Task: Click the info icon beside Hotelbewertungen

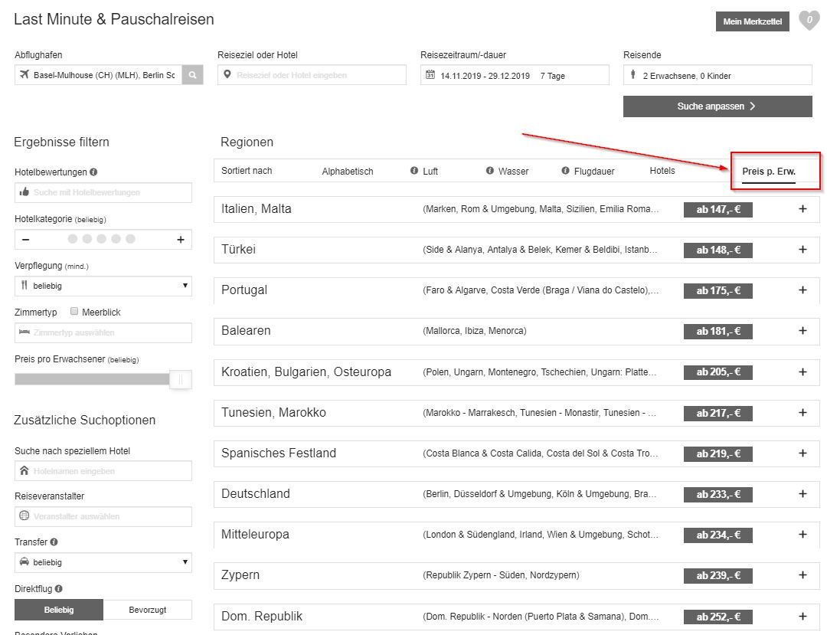Action: pyautogui.click(x=93, y=172)
